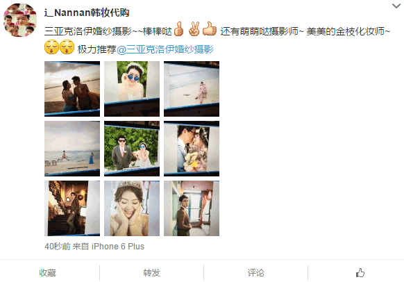404x282 pixels.
Task: Open the groom by window thumbnail
Action: coord(192,208)
